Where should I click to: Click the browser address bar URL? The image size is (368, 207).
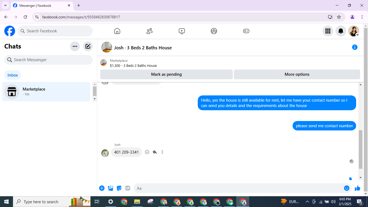(81, 17)
